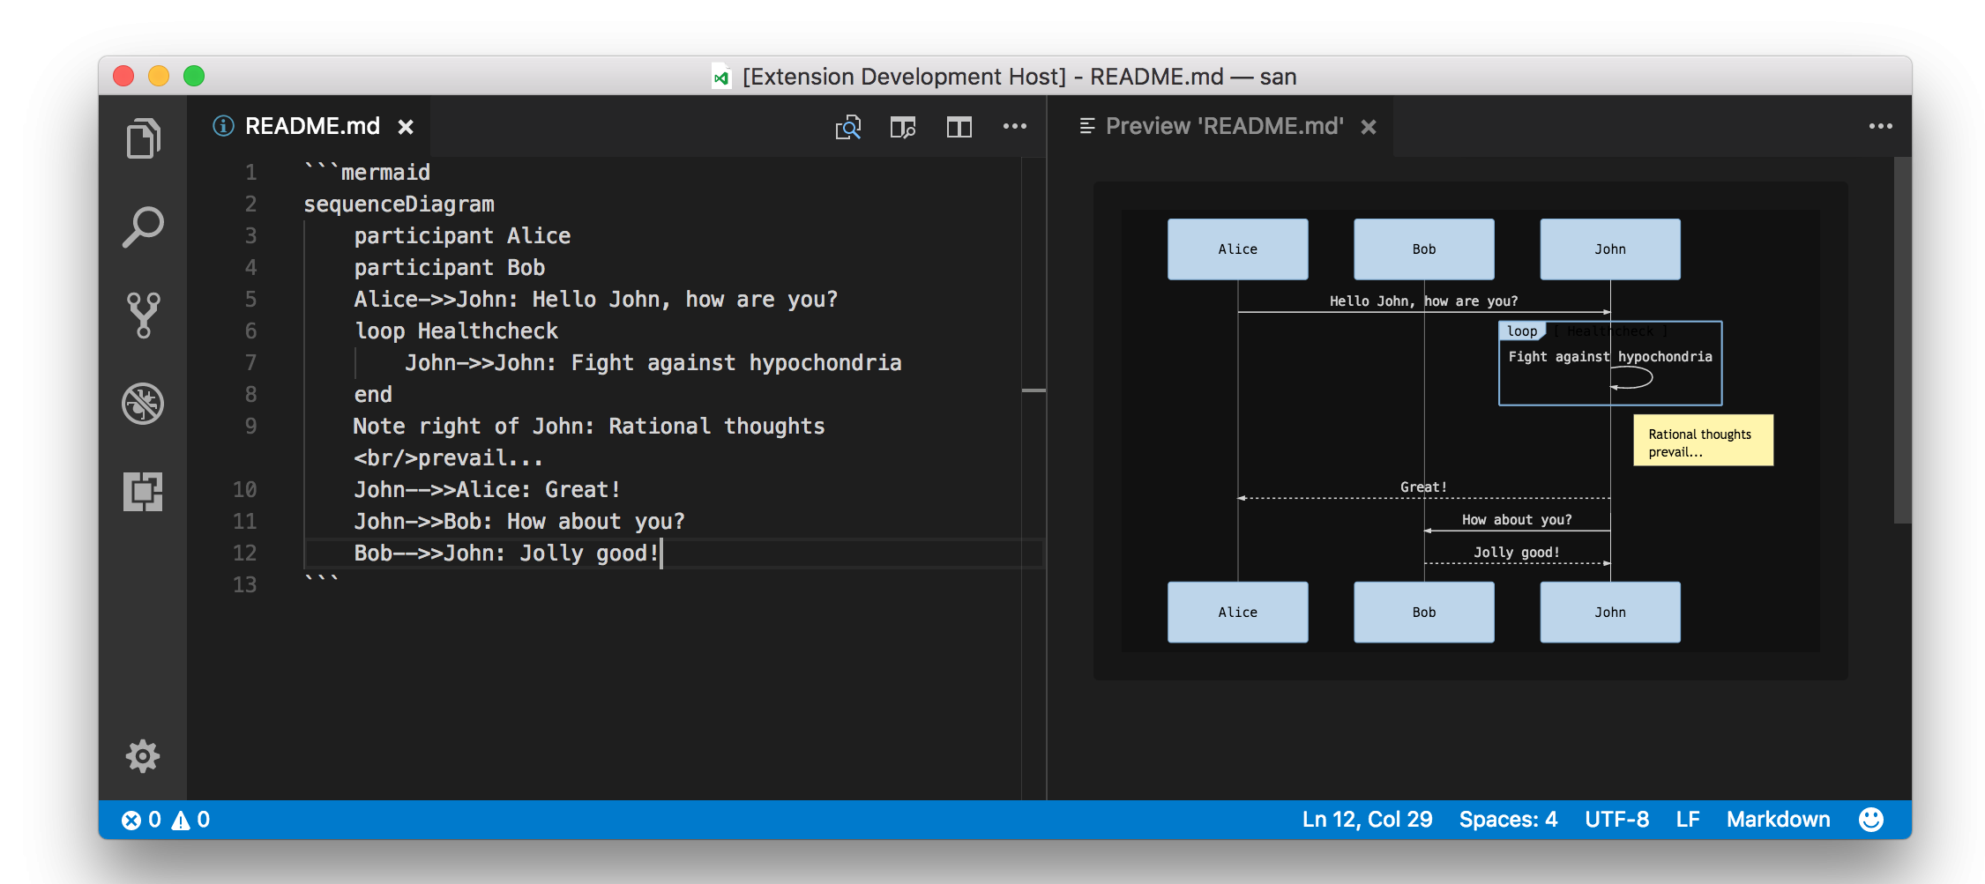The width and height of the screenshot is (1985, 884).
Task: Close the README.md editor tab
Action: tap(406, 127)
